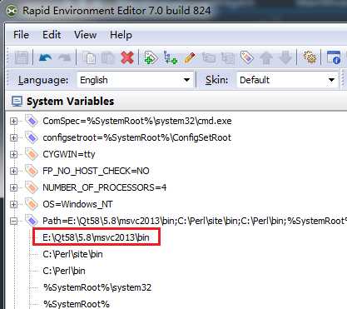
Task: Click the greyed file-path toolbar icon
Action: point(228,57)
